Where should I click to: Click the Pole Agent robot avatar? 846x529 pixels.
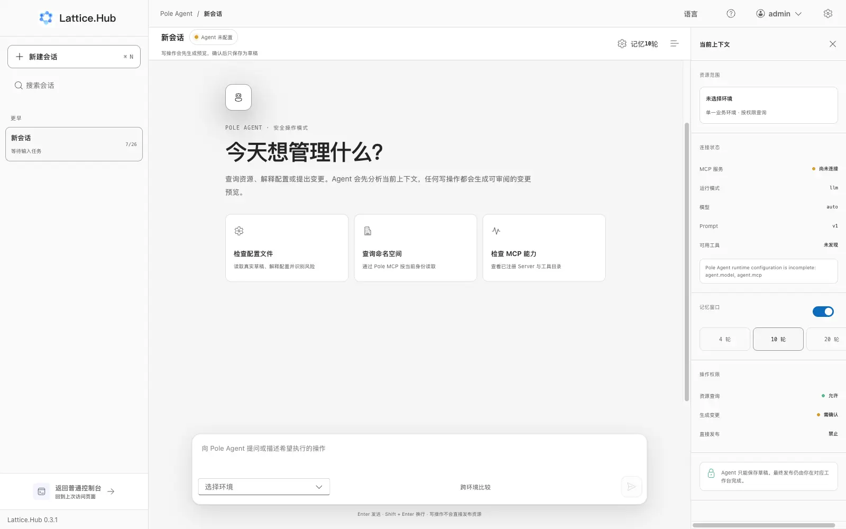[x=238, y=97]
